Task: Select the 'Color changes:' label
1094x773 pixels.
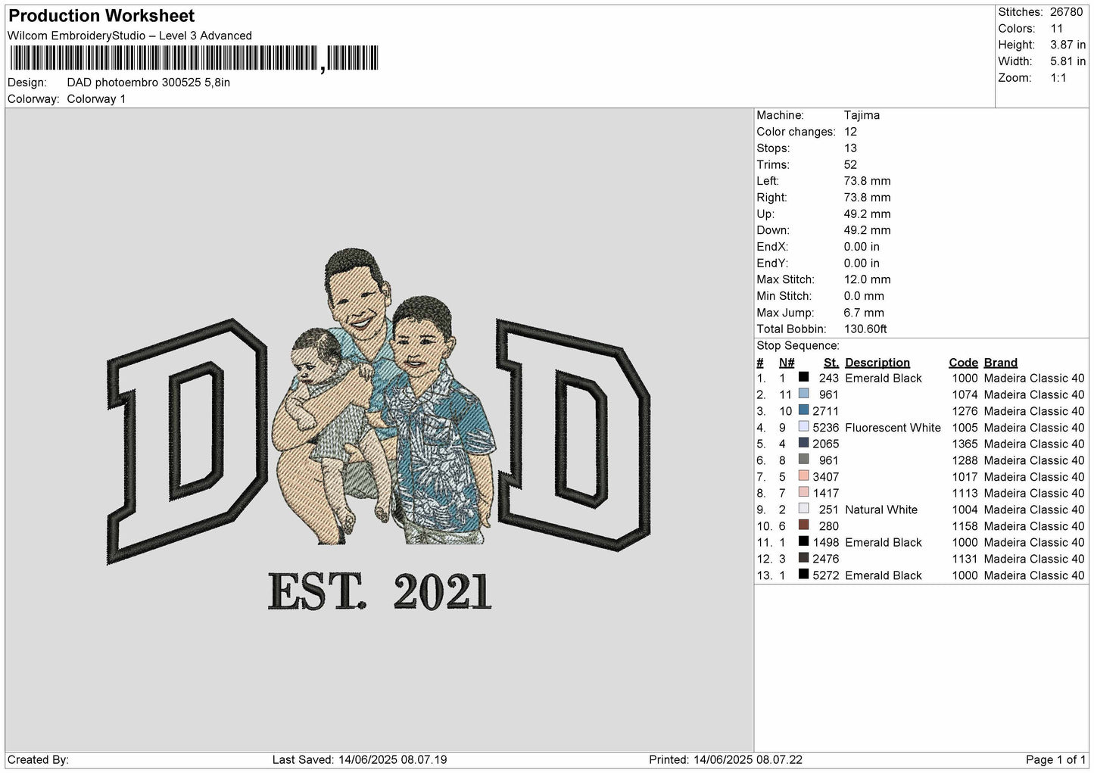Action: [796, 132]
